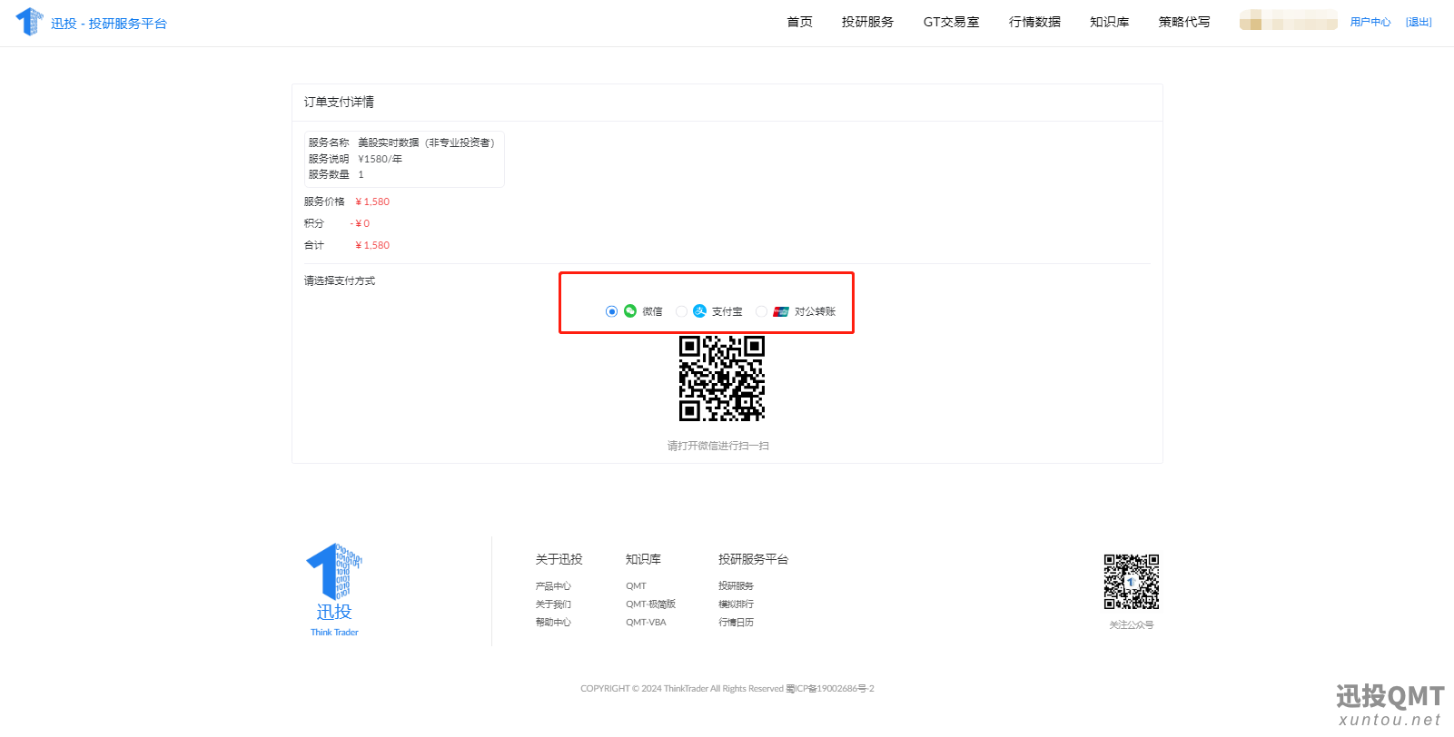
Task: Click the blurred username area
Action: (1288, 20)
